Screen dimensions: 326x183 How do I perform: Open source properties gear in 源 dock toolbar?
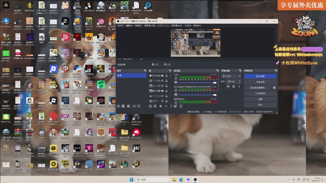[161, 106]
